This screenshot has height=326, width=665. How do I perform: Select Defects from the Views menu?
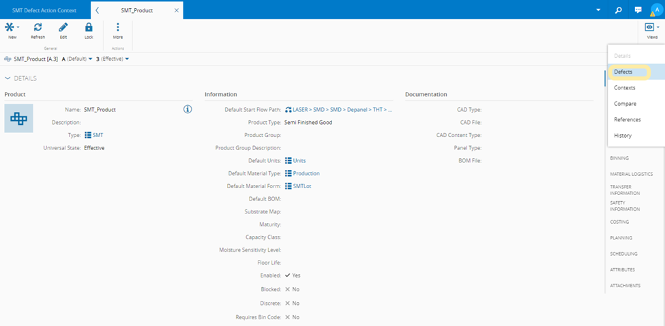(623, 72)
